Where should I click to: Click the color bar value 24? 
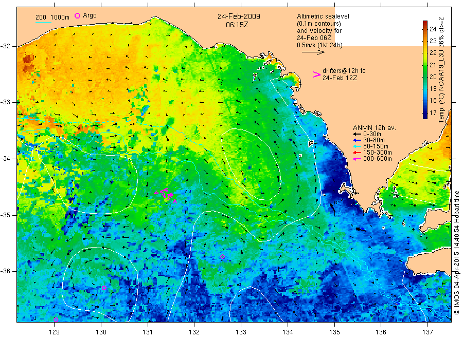tap(433, 29)
